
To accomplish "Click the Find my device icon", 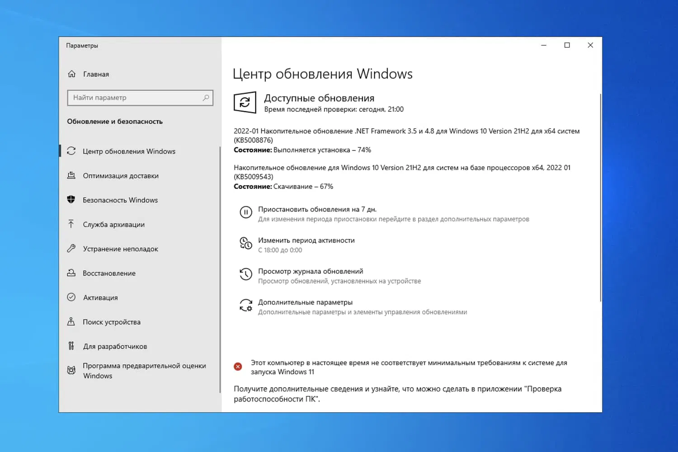I will pos(72,321).
